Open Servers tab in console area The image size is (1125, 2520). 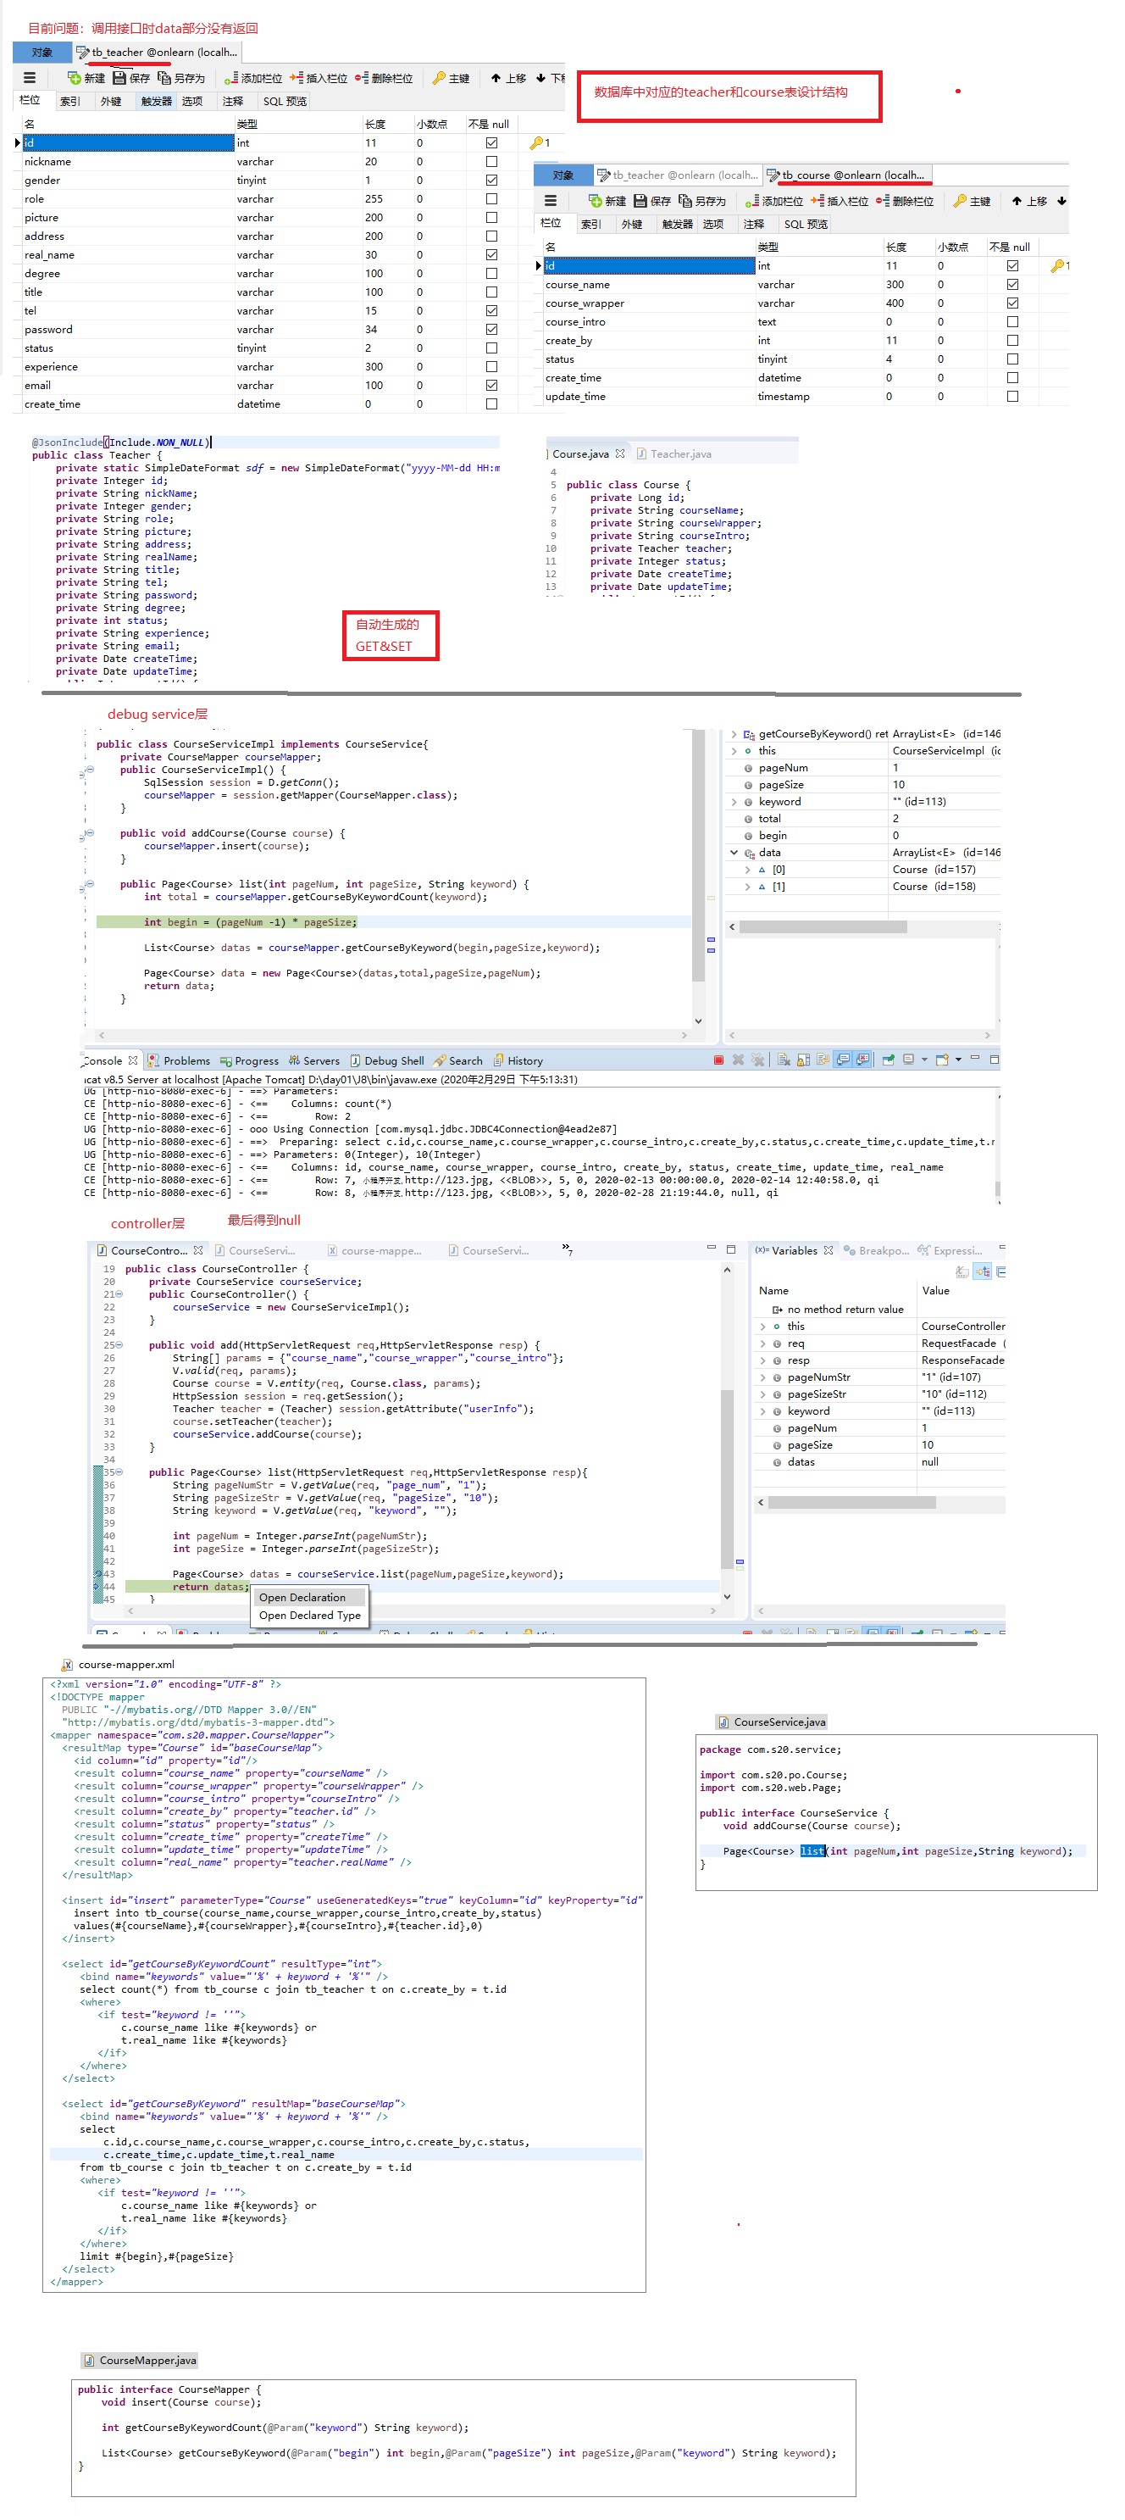point(313,1060)
